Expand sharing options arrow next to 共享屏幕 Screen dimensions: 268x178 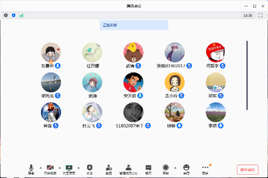pos(78,168)
